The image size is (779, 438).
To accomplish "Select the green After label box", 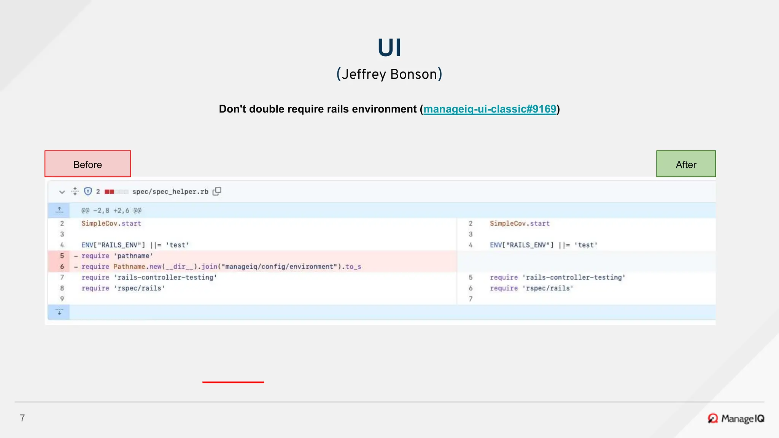I will [x=686, y=164].
